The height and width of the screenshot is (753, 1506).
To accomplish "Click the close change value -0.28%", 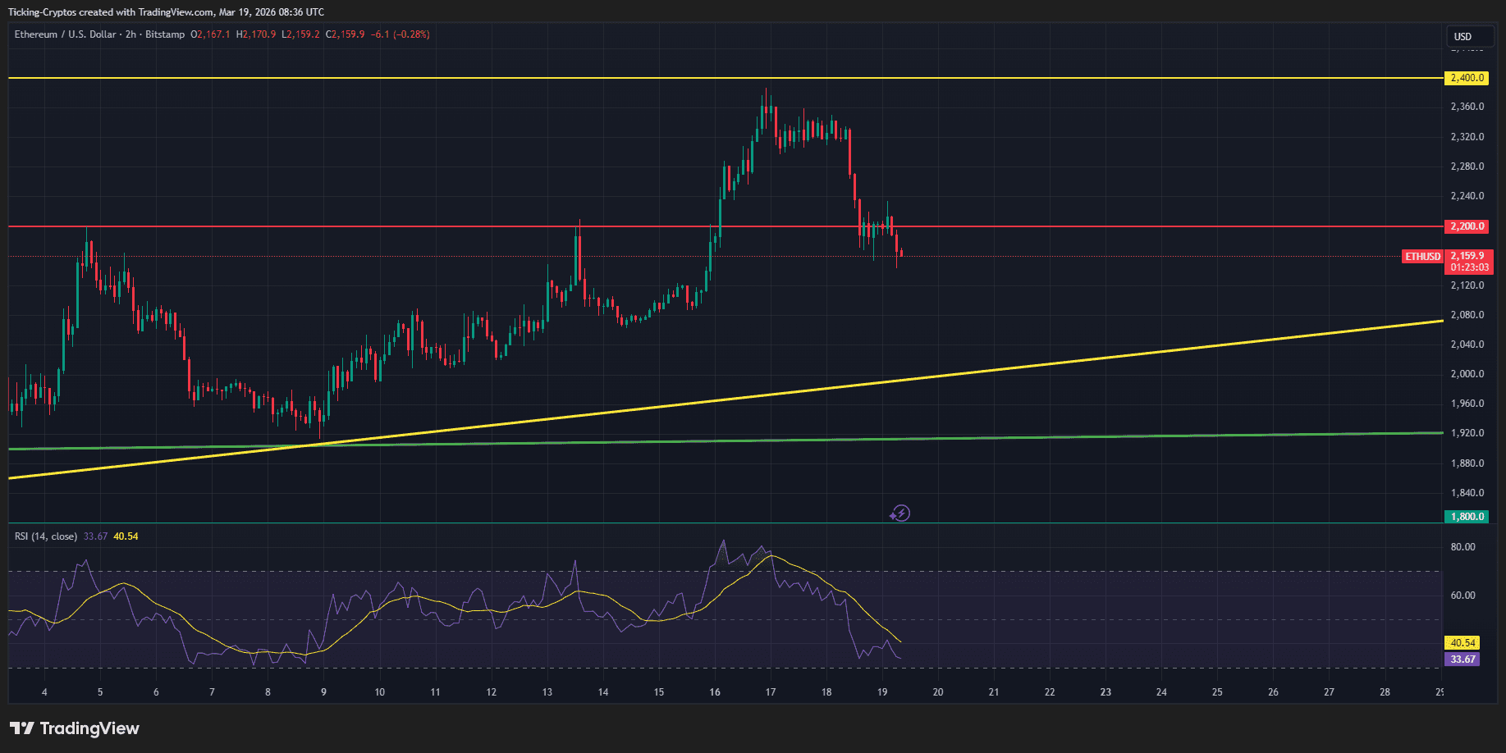I will pos(410,34).
